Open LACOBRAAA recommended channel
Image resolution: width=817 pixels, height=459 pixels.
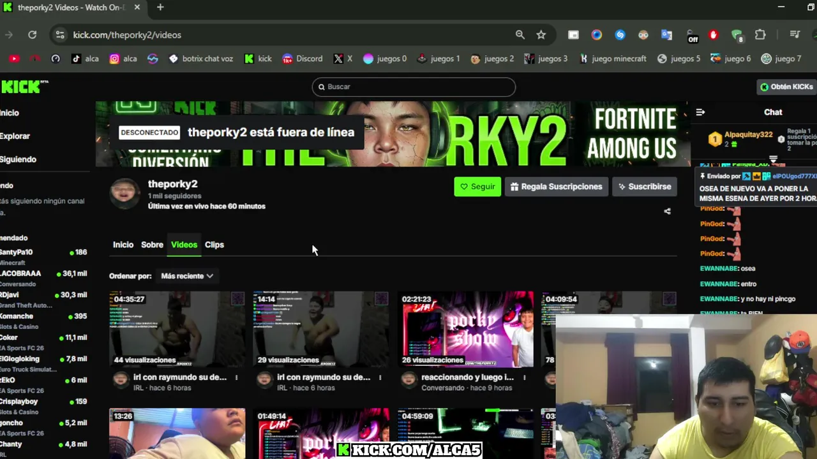pos(43,278)
